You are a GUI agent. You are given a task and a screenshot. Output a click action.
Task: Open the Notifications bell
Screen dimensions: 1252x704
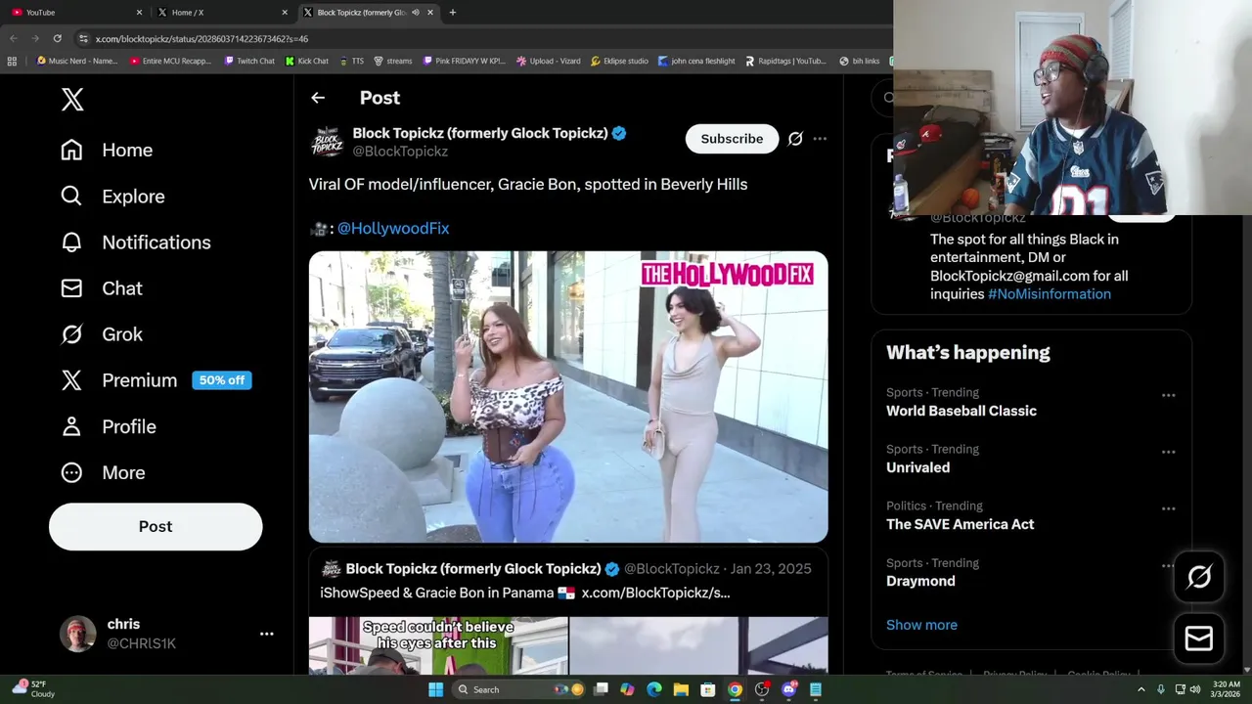71,242
